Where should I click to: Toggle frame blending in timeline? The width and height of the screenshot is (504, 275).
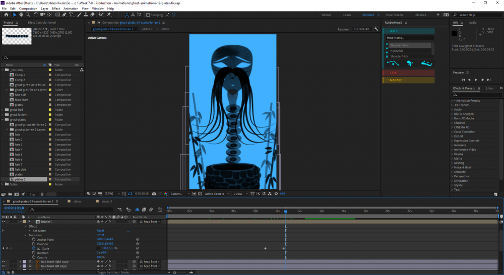(144, 210)
